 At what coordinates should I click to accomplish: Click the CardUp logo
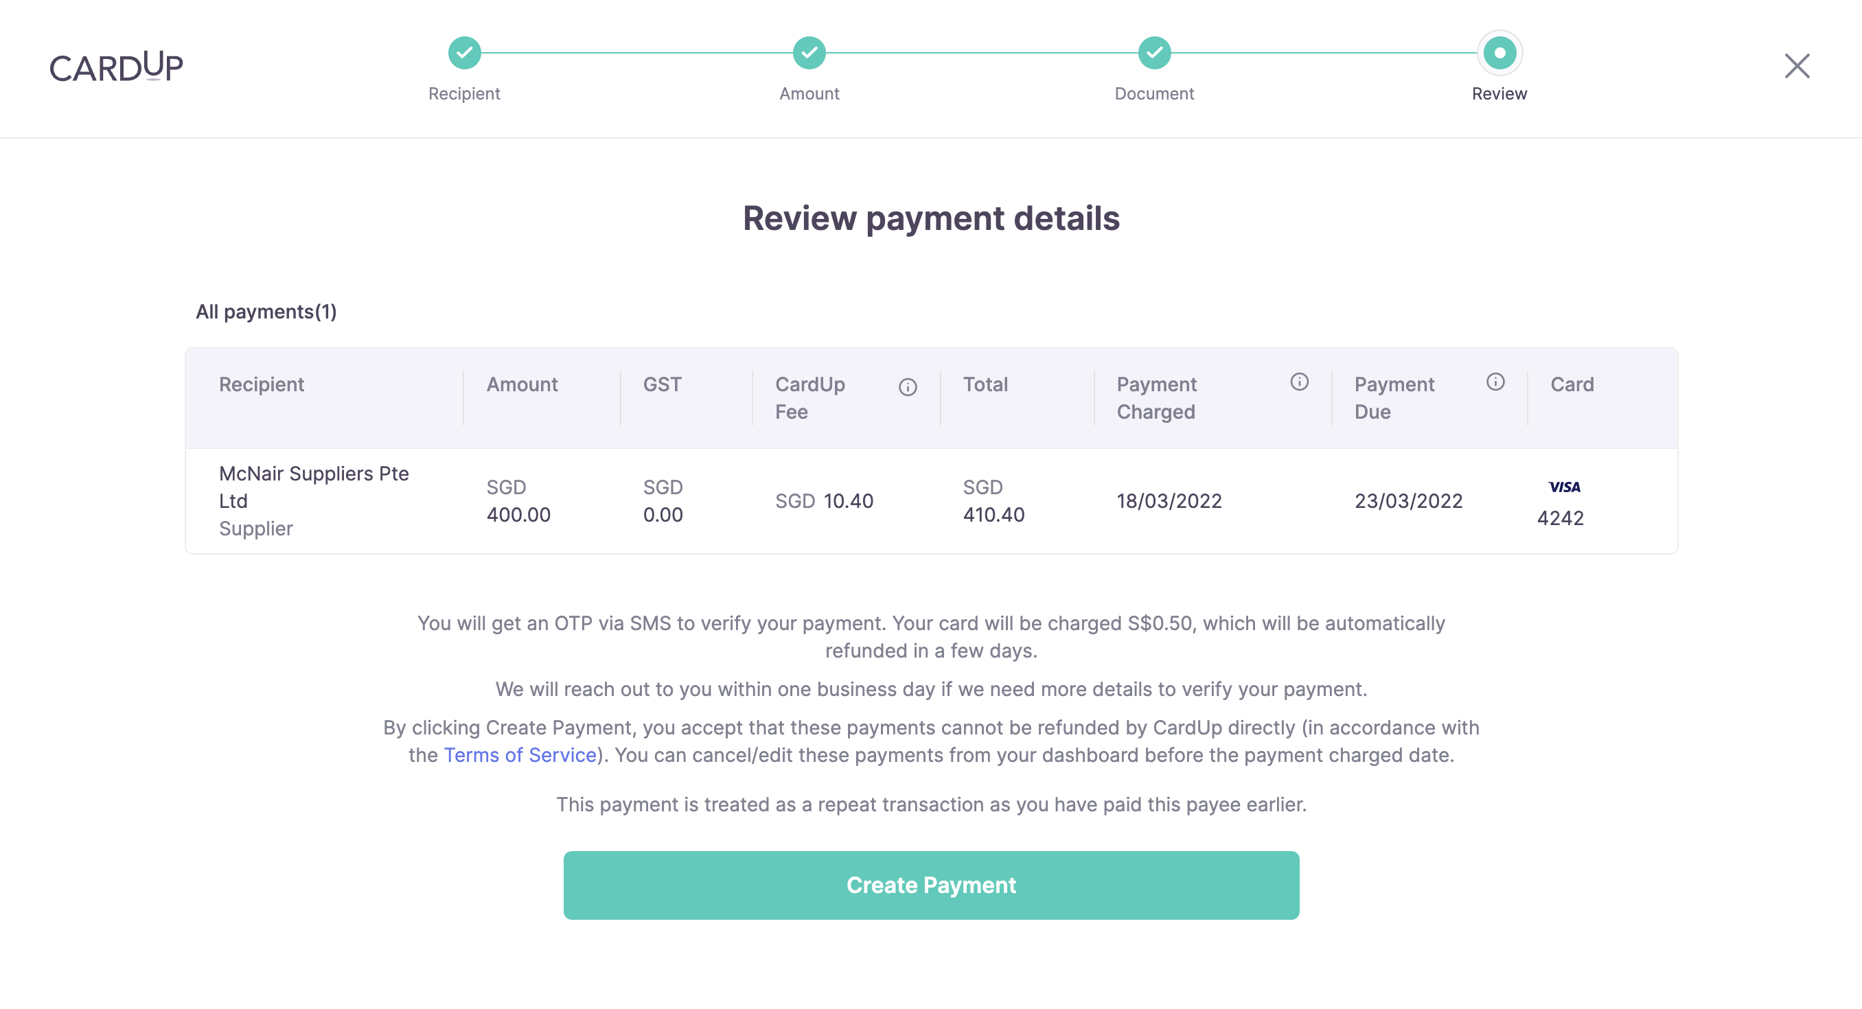tap(117, 67)
